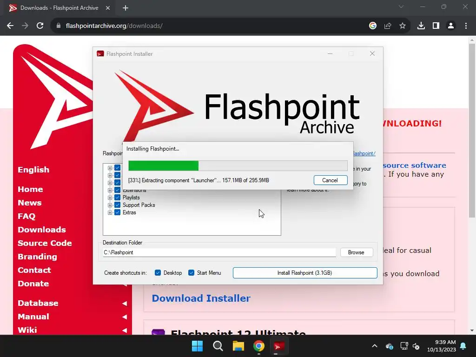
Task: Expand Database sidebar submenu arrow
Action: (x=125, y=303)
